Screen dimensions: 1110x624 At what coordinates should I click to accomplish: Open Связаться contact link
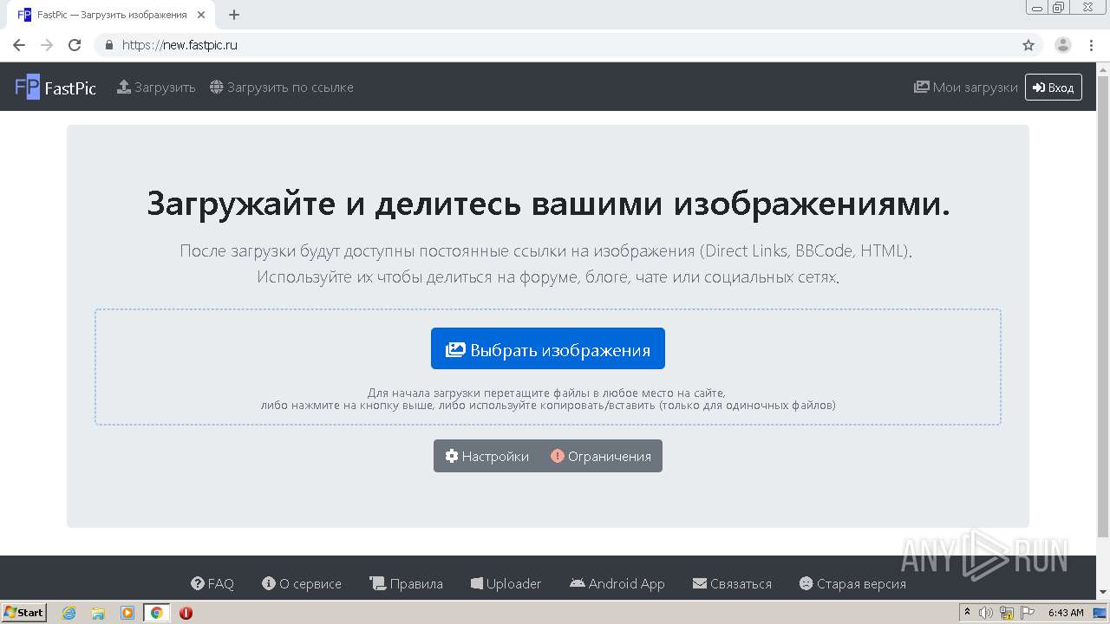[x=733, y=583]
